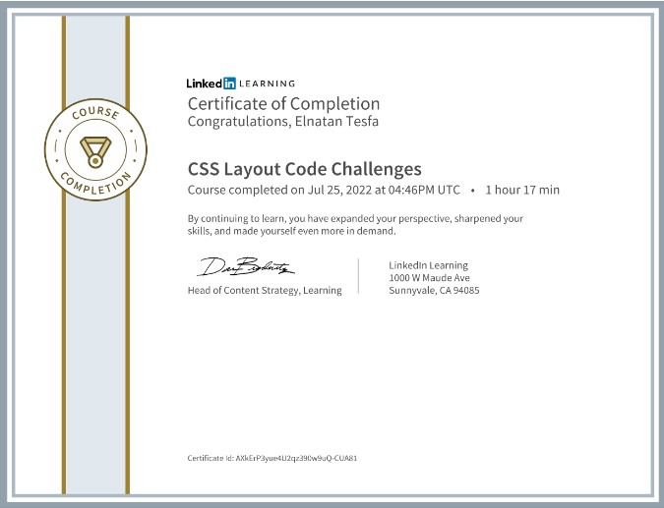Click the 1 hour 17 min duration

point(522,190)
